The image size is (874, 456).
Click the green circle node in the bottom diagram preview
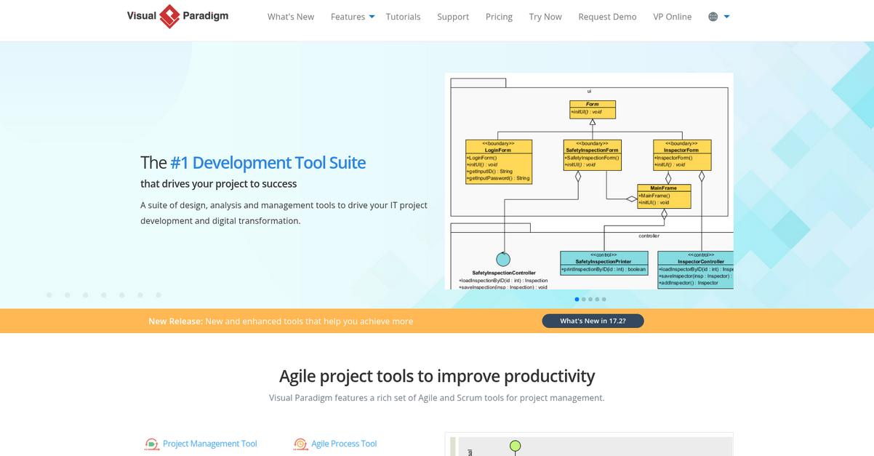(x=516, y=446)
